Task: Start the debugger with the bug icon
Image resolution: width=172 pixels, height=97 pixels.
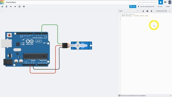Action: (152, 11)
